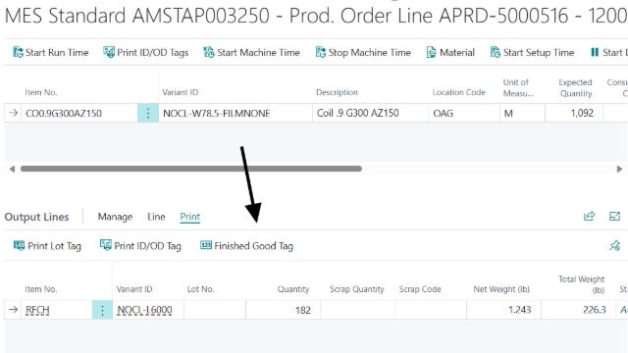
Task: Click Stop Machine Time label
Action: click(x=370, y=52)
